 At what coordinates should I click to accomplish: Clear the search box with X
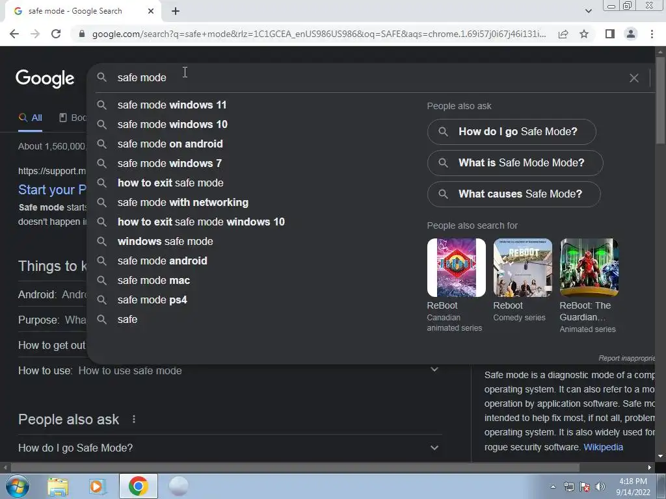tap(633, 78)
